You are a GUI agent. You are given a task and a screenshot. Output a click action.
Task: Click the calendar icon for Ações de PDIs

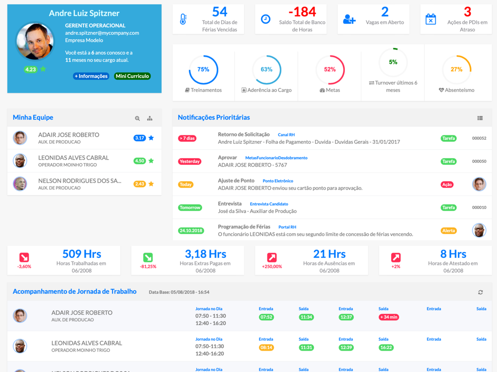point(431,19)
